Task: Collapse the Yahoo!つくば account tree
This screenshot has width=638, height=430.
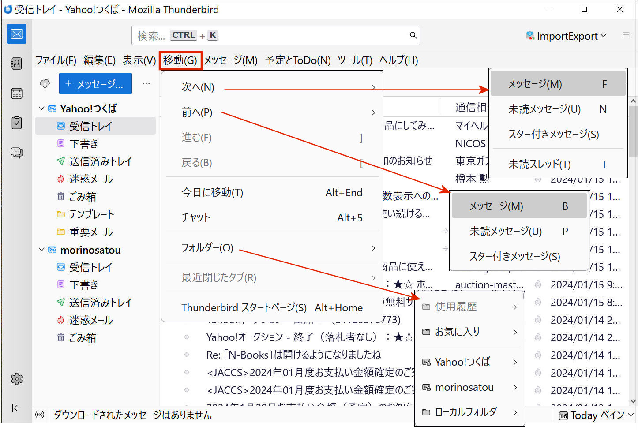Action: coord(42,108)
